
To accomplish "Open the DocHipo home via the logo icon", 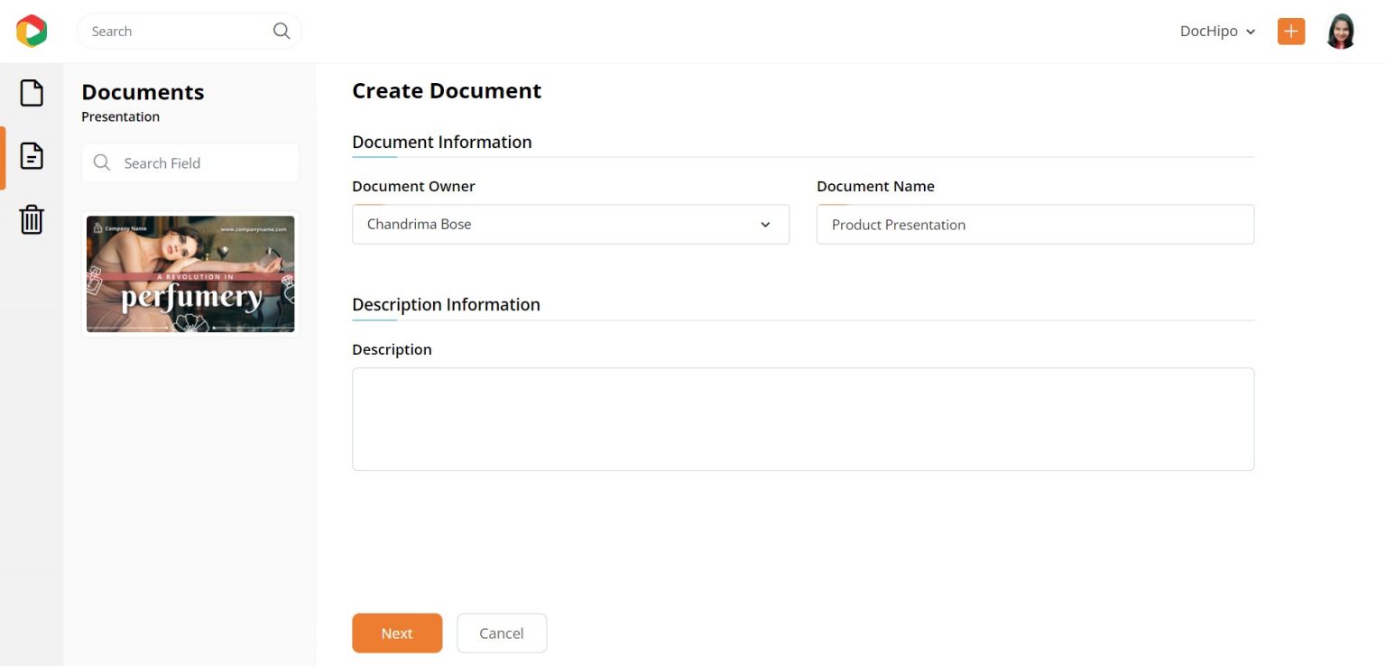I will [x=31, y=30].
